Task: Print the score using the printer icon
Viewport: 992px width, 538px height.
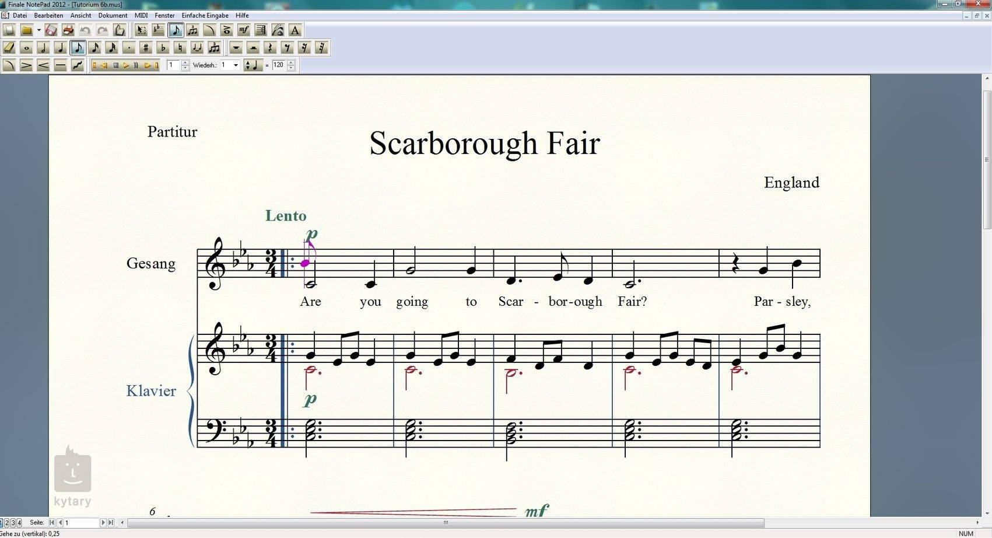Action: click(x=68, y=30)
